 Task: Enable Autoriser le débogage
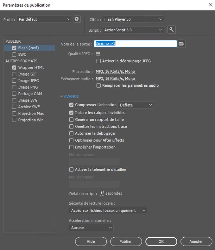point(71,133)
